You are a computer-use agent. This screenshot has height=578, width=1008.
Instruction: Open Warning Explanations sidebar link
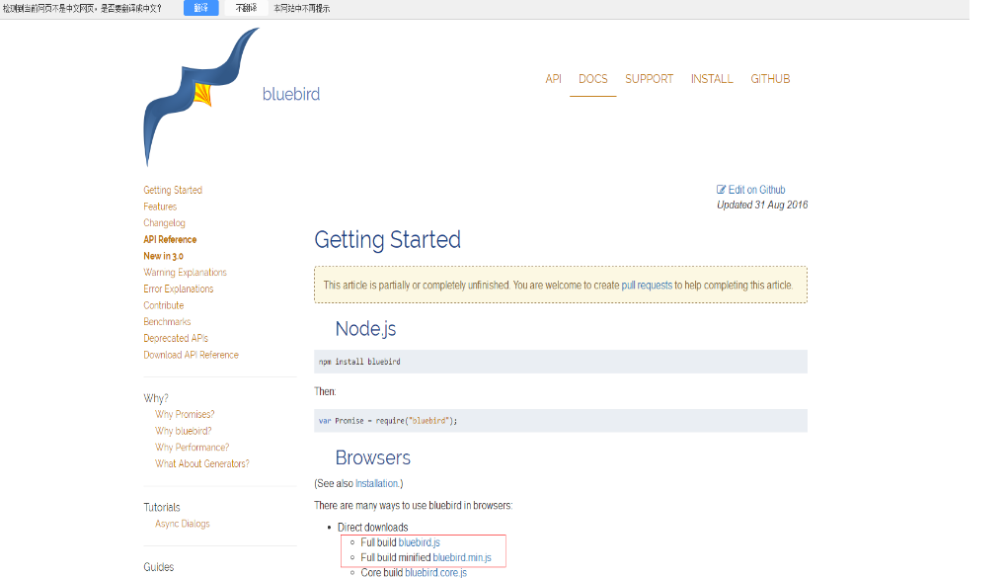pyautogui.click(x=186, y=273)
